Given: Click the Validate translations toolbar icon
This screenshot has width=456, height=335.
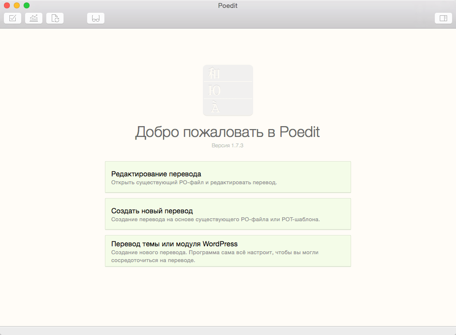Looking at the screenshot, I should point(12,18).
